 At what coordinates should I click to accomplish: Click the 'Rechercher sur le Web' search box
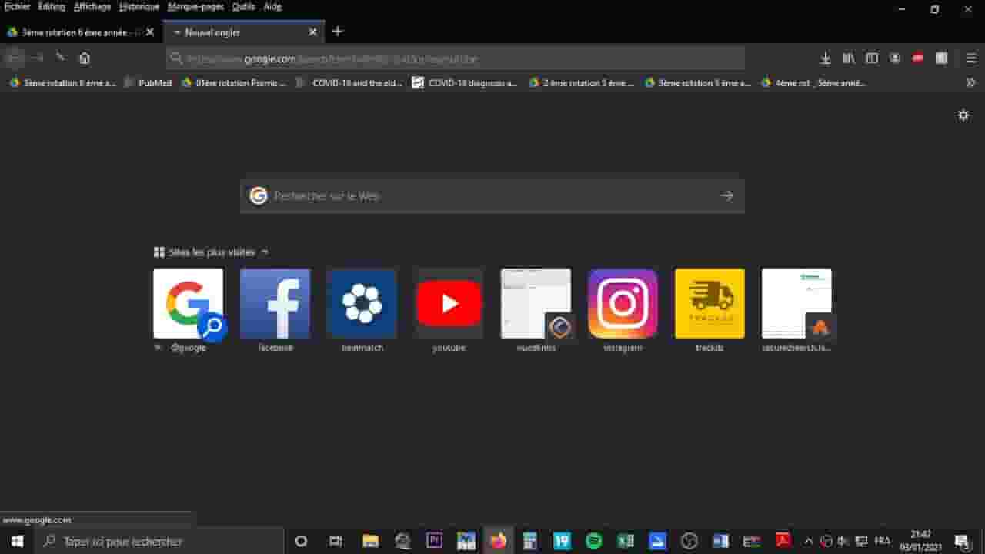(x=492, y=196)
